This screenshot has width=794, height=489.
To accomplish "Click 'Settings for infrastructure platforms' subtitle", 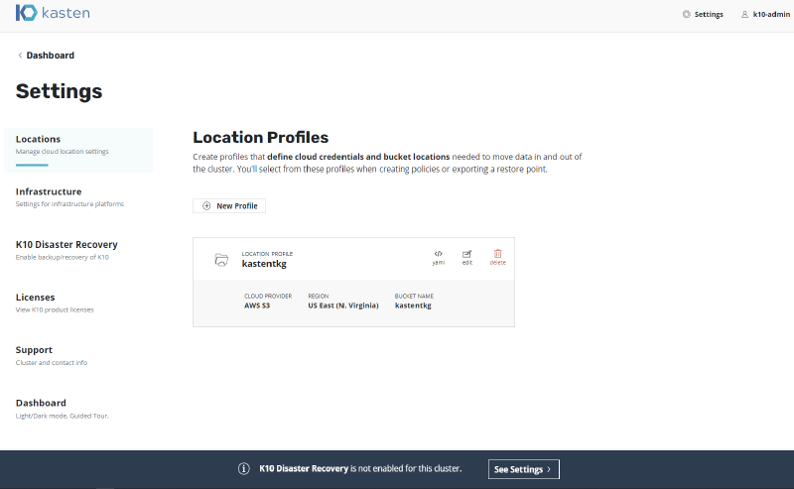I will (69, 204).
